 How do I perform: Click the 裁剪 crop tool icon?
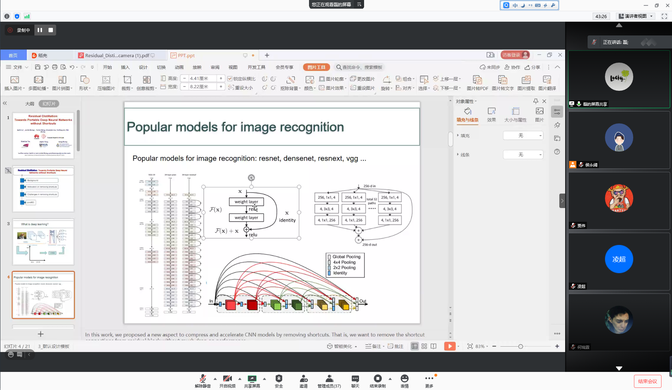click(x=127, y=80)
